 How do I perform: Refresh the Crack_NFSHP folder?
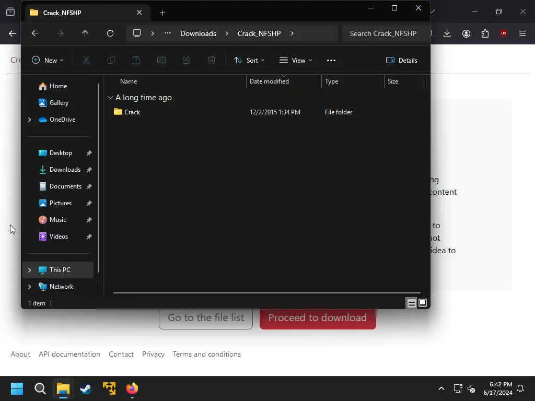(x=110, y=33)
